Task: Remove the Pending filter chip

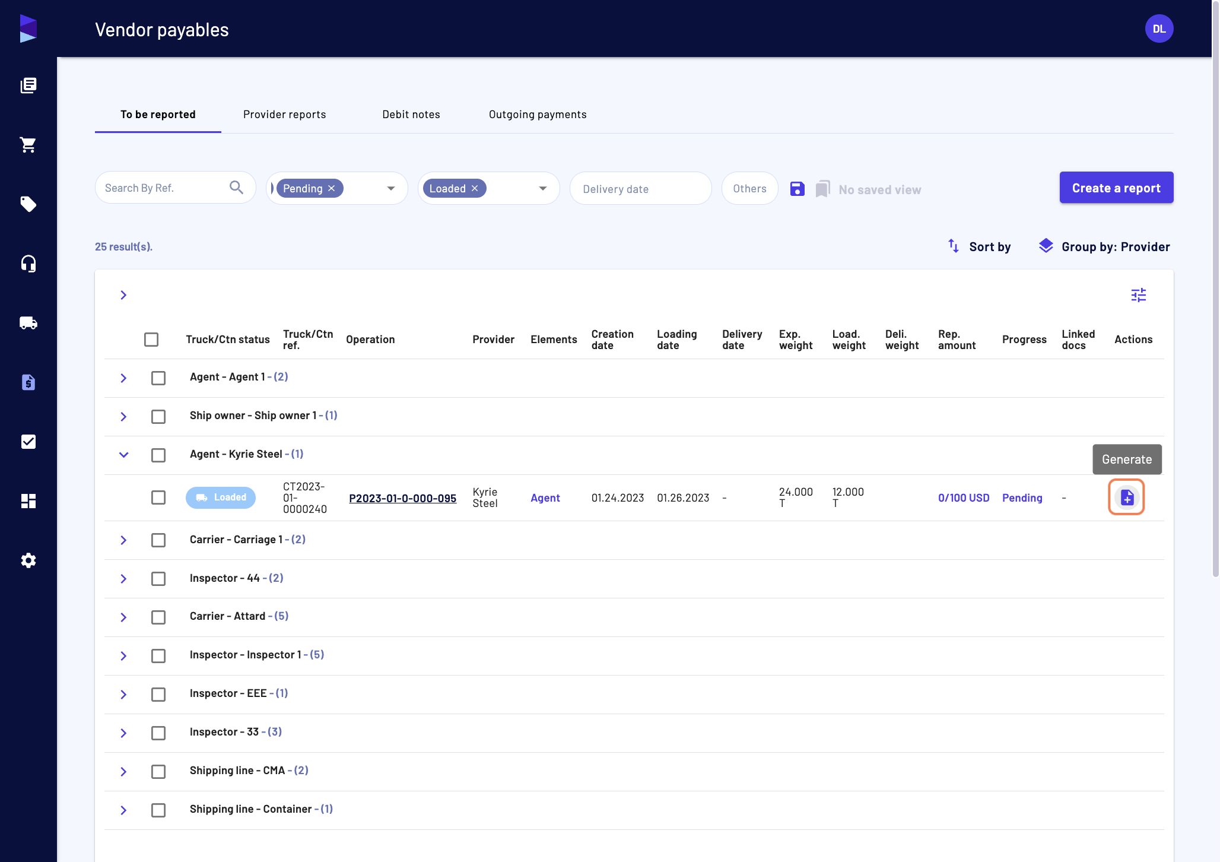Action: click(332, 188)
